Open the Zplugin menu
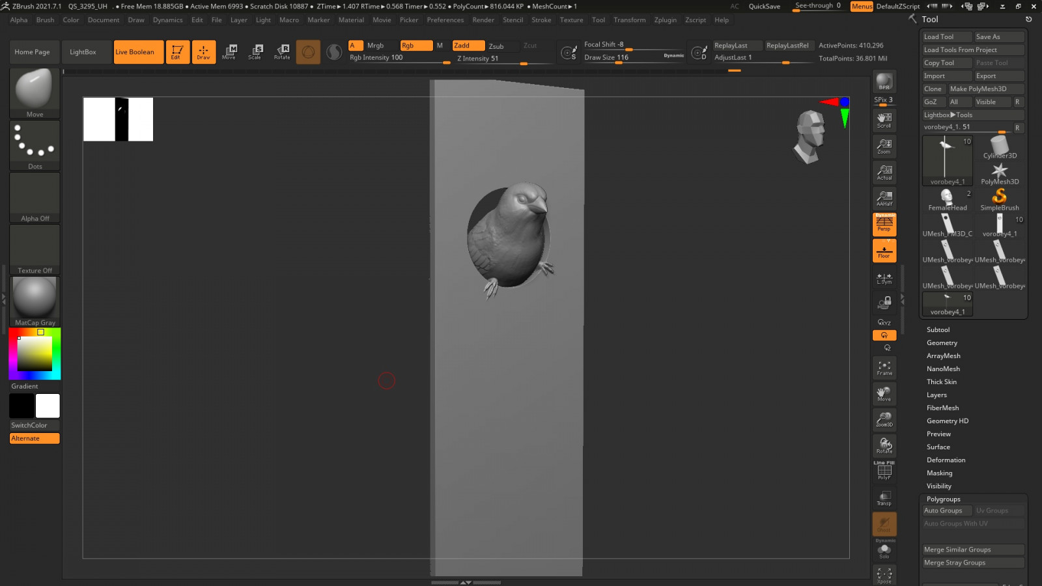Viewport: 1042px width, 586px height. click(665, 20)
